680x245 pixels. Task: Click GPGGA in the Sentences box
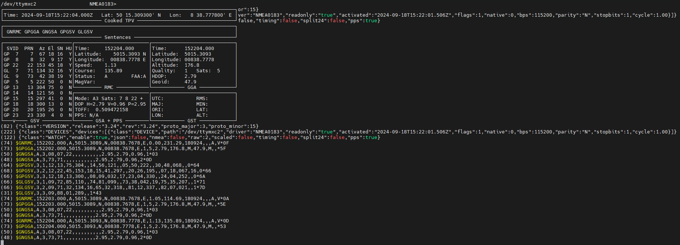click(x=32, y=32)
